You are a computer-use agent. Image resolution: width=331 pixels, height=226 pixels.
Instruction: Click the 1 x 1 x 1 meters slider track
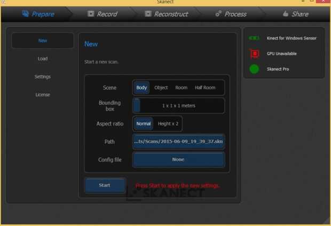(179, 106)
